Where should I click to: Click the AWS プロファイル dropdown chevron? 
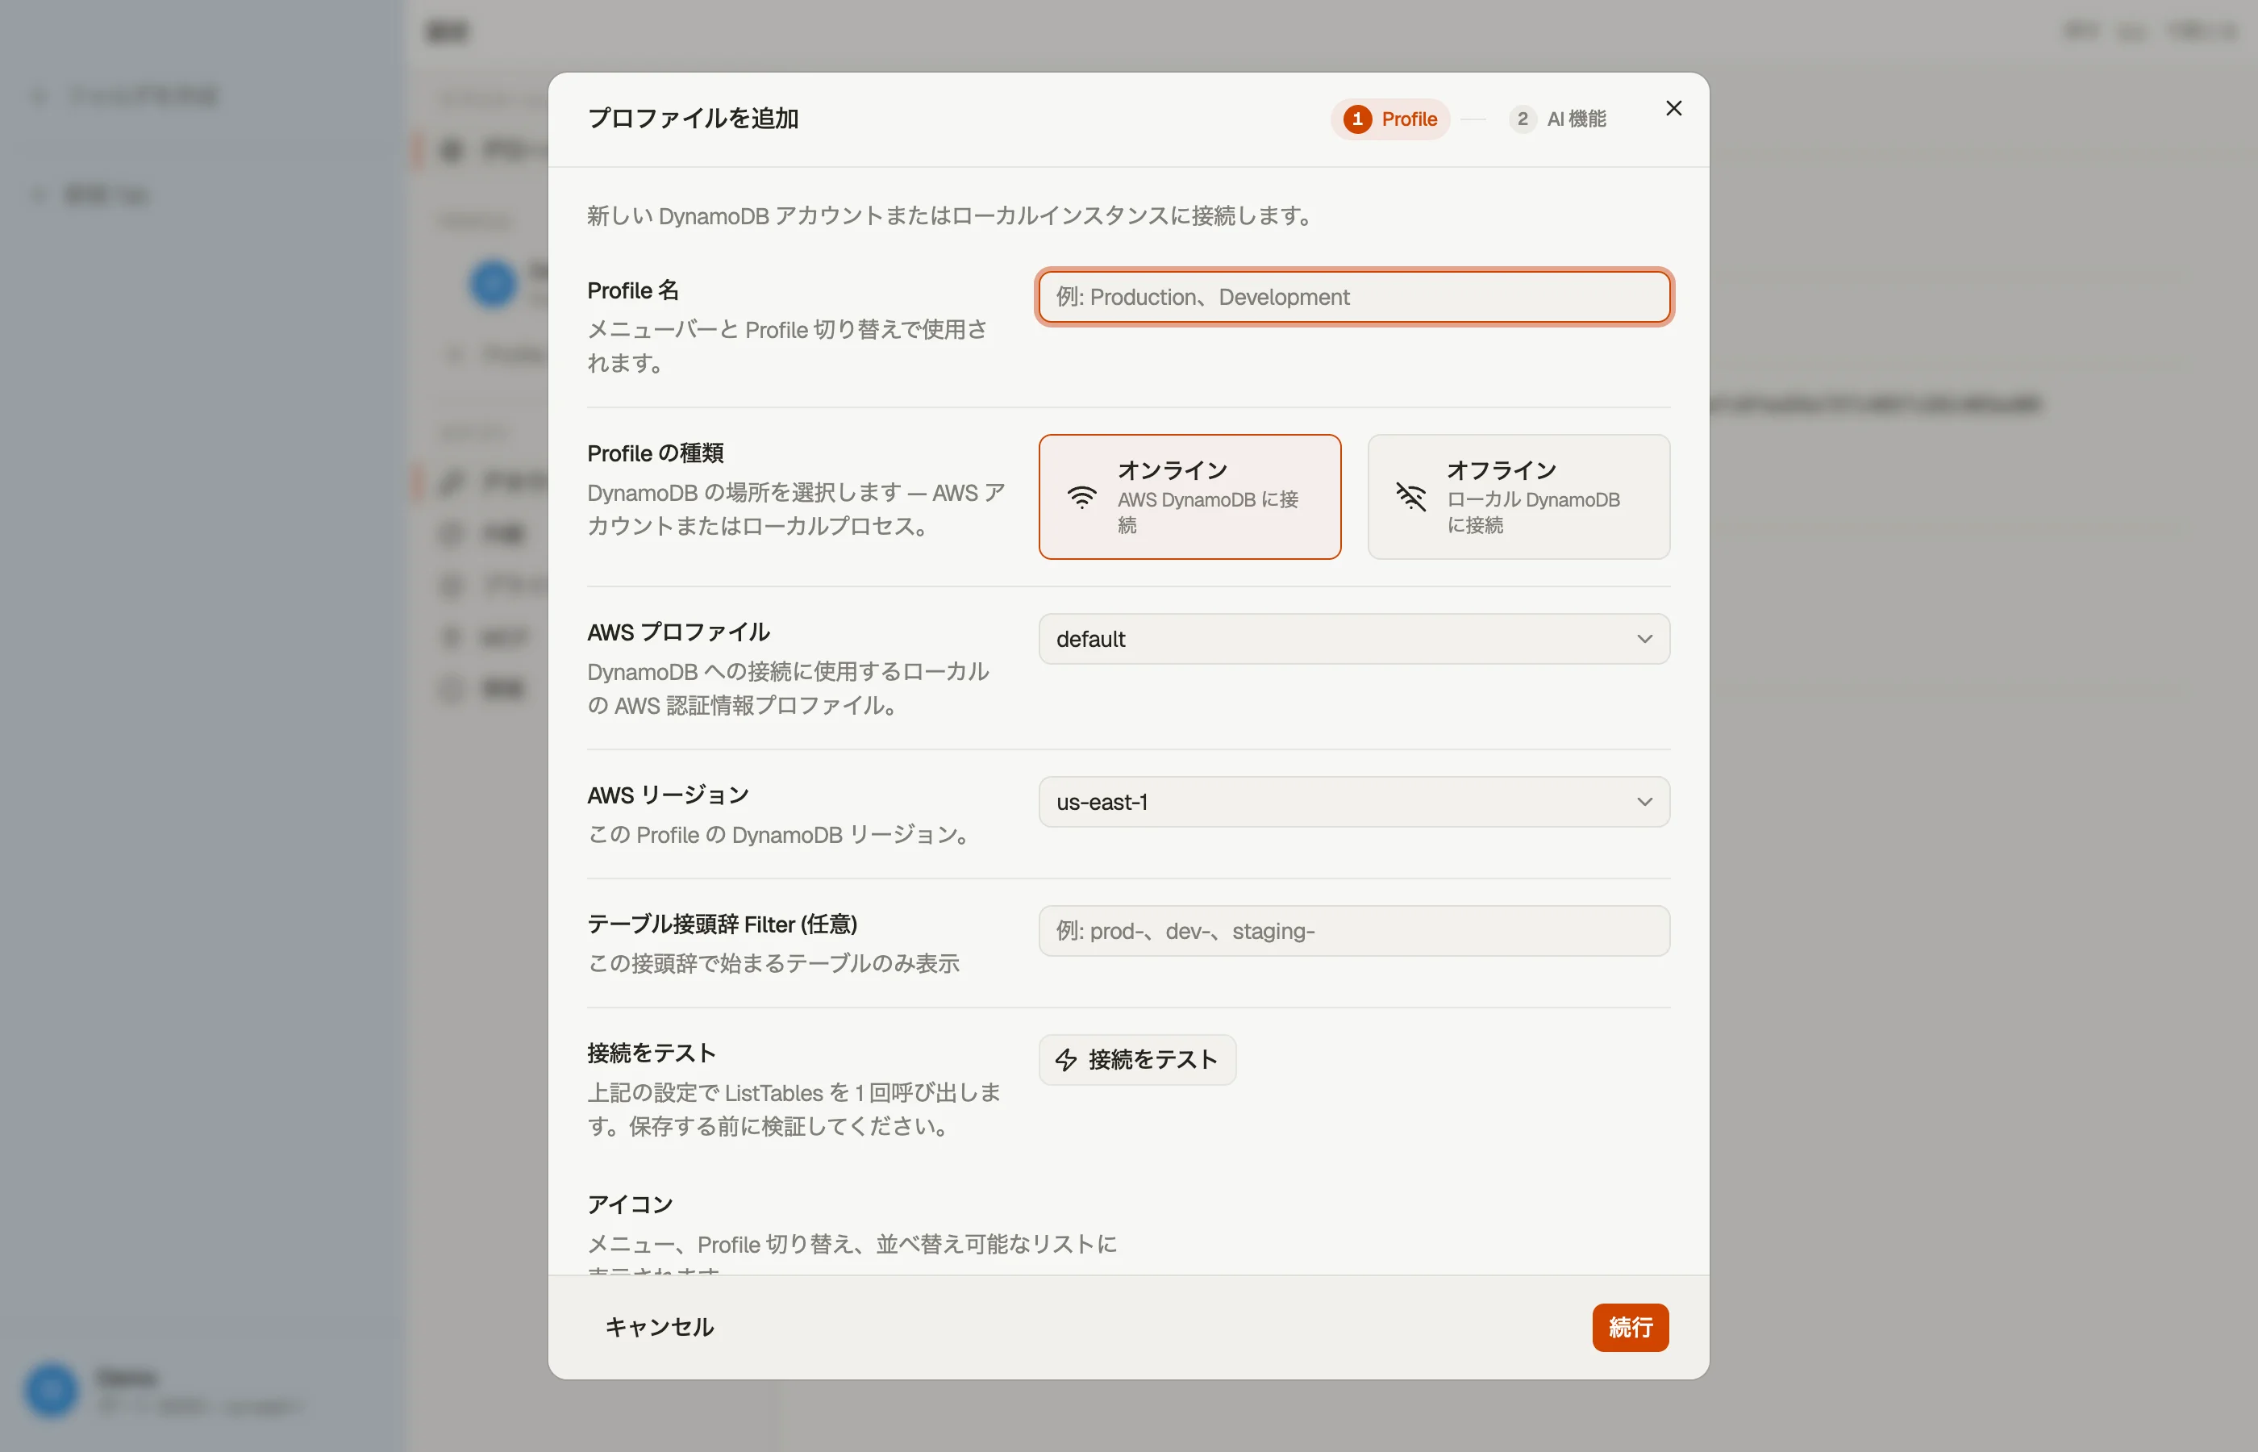[1644, 639]
